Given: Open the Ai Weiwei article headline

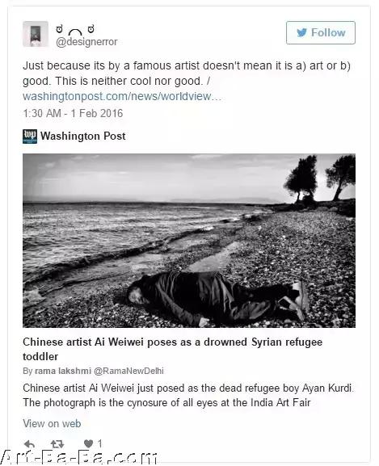Looking at the screenshot, I should 172,349.
